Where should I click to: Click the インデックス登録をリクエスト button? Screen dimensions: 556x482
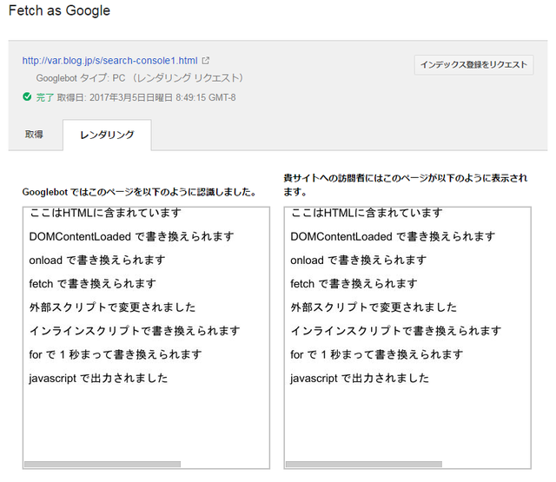click(473, 65)
